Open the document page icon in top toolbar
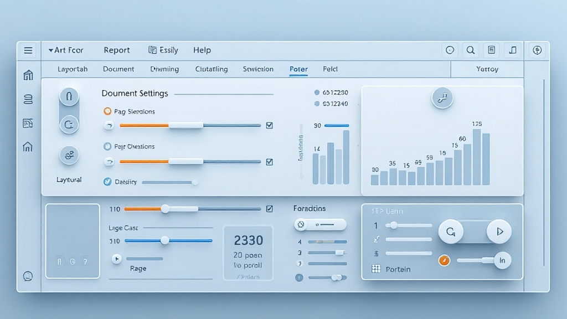567x319 pixels. 491,50
